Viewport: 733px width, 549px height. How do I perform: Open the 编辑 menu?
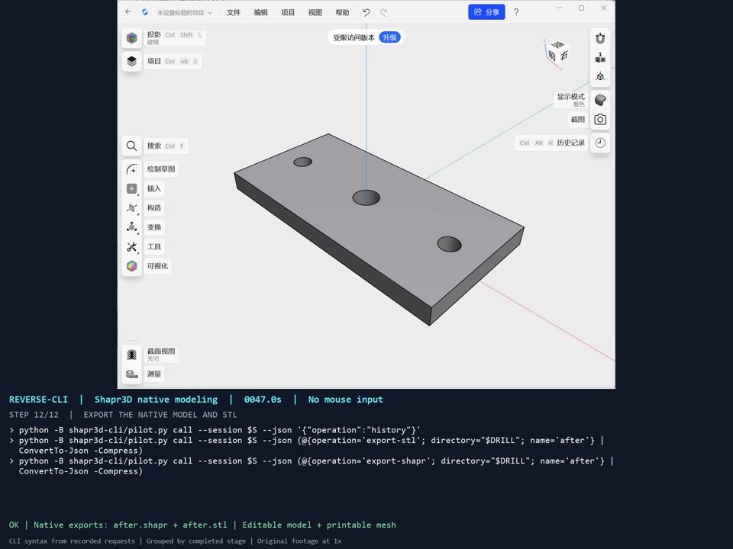pos(260,13)
